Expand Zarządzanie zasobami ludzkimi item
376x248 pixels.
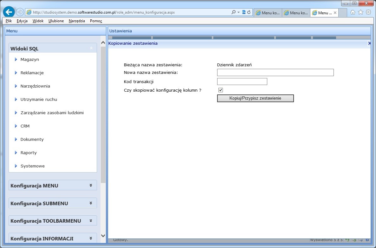point(16,113)
